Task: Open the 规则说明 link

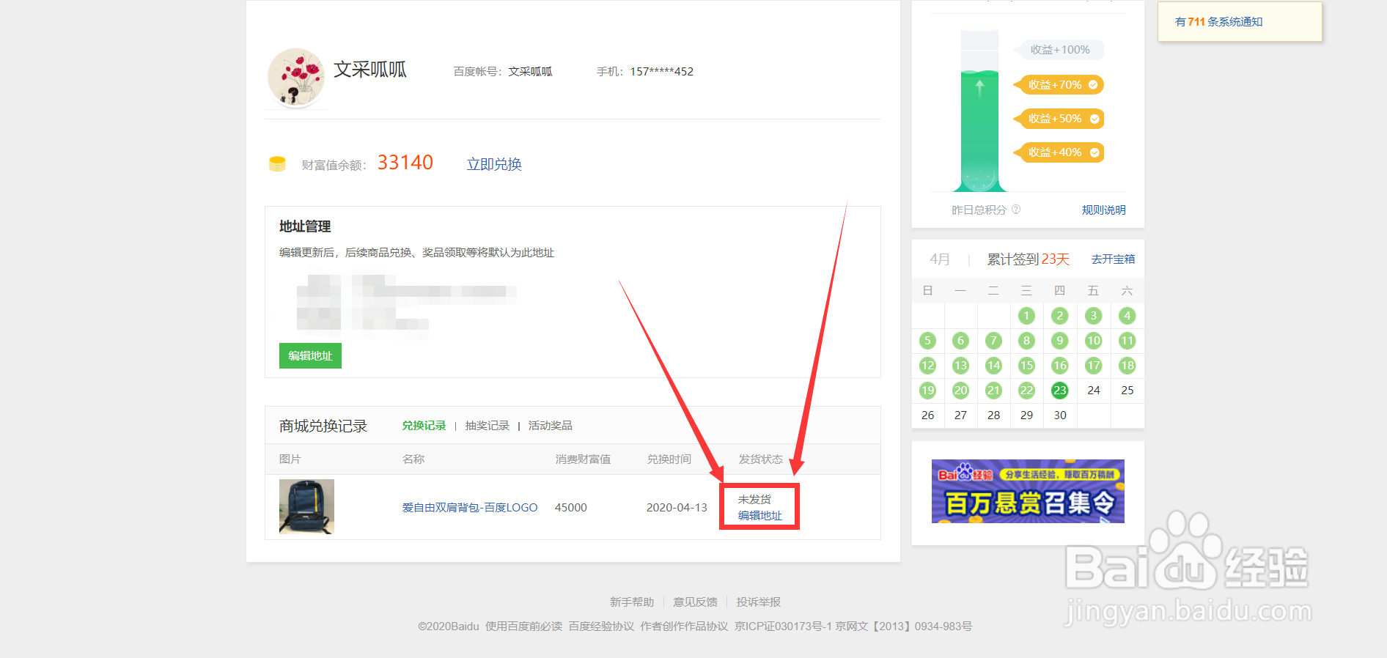Action: click(x=1103, y=210)
